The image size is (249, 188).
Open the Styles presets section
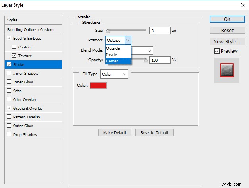click(33, 20)
